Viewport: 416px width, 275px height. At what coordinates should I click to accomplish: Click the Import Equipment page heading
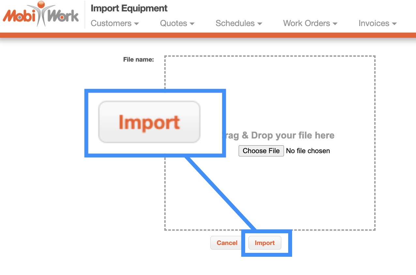click(129, 8)
